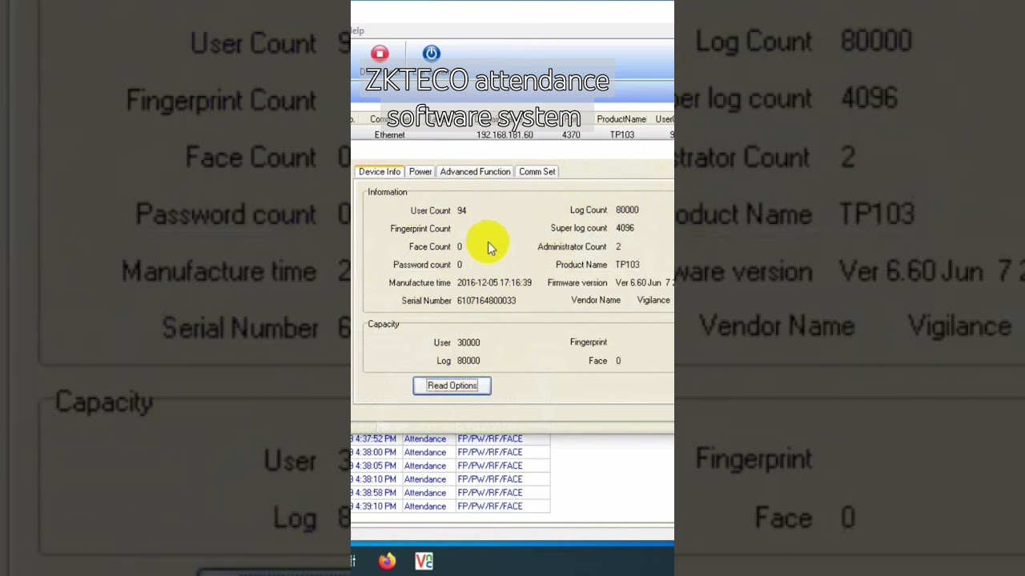Click the Product Name value TP103
1025x576 pixels.
point(627,264)
